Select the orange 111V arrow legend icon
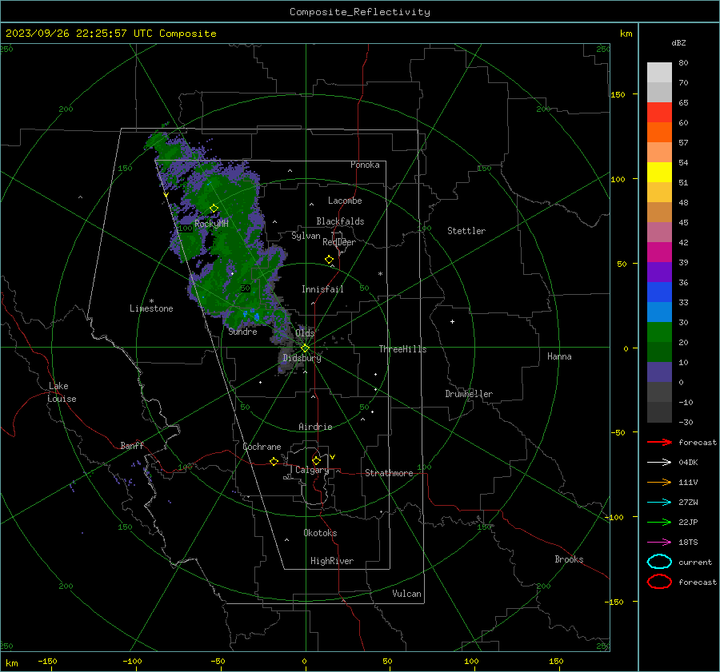Image resolution: width=720 pixels, height=672 pixels. (659, 482)
